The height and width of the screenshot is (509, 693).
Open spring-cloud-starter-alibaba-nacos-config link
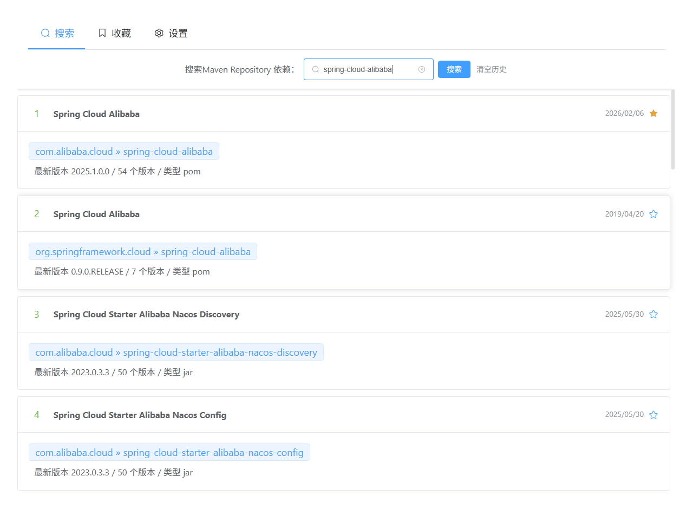(x=169, y=452)
